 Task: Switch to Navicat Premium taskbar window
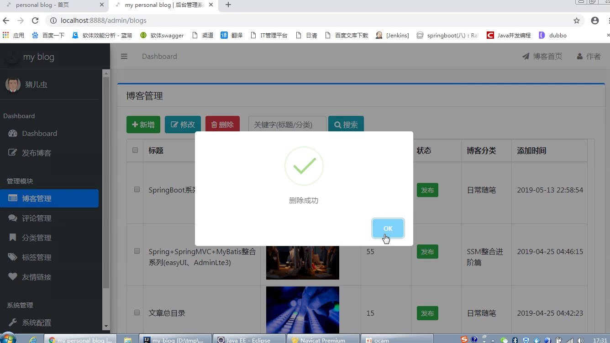(323, 340)
